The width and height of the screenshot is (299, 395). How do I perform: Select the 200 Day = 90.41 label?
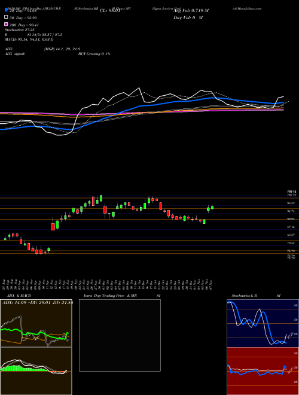pyautogui.click(x=25, y=25)
